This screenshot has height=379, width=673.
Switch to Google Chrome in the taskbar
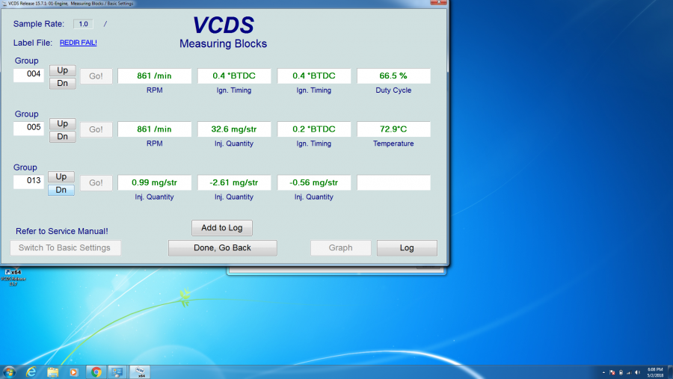[x=96, y=372]
